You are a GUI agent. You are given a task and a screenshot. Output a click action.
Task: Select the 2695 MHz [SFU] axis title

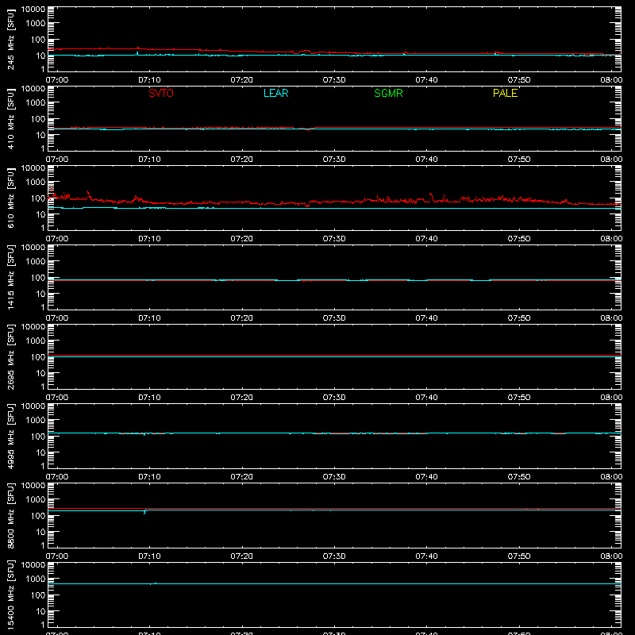pos(10,356)
